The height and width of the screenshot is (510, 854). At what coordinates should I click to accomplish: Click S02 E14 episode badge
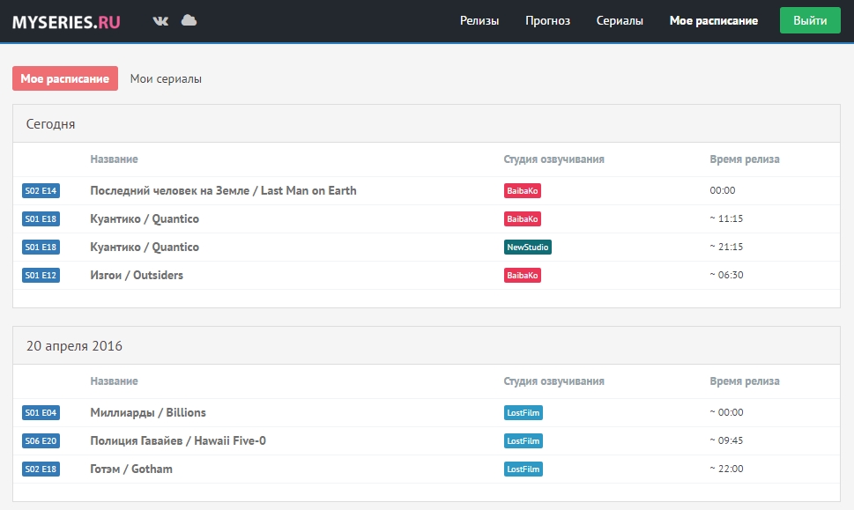(x=41, y=191)
